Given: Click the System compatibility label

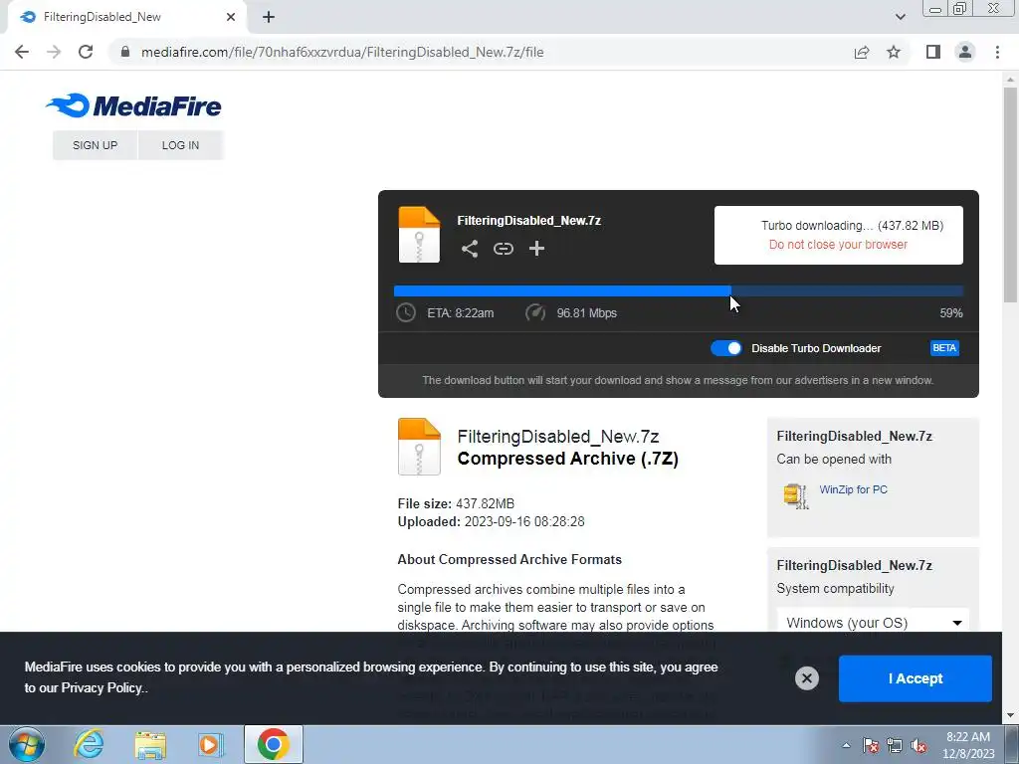Looking at the screenshot, I should 835,588.
